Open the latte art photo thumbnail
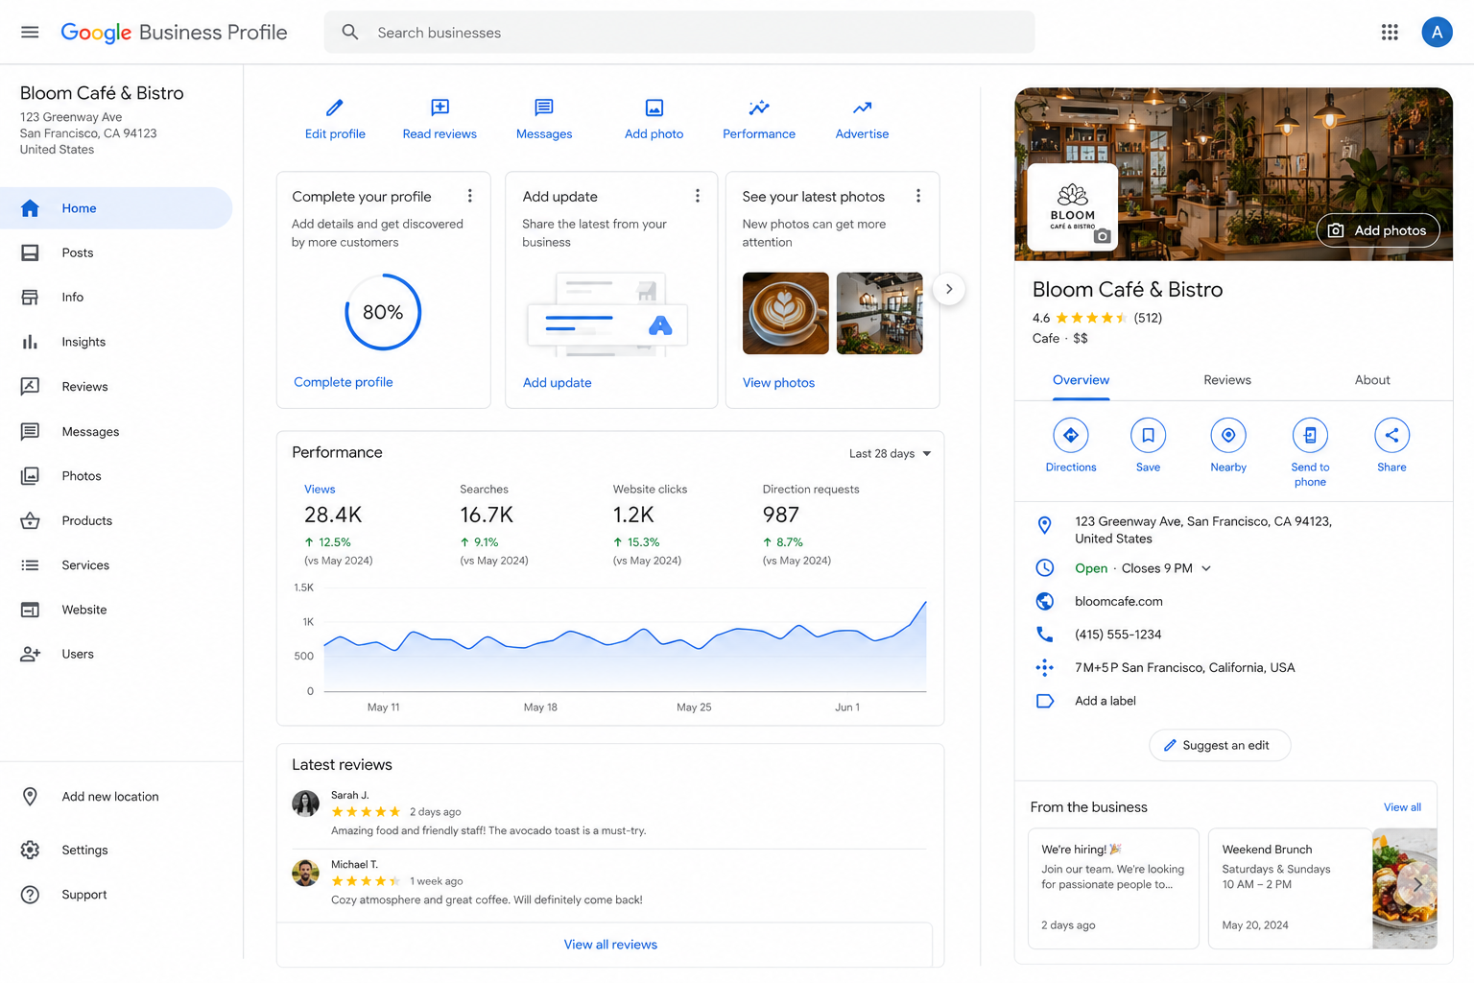Image resolution: width=1474 pixels, height=983 pixels. click(785, 313)
